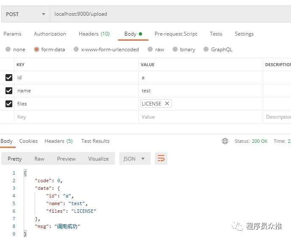Screen dimensions: 291x239
Task: Open the Tests tab
Action: pyautogui.click(x=216, y=34)
